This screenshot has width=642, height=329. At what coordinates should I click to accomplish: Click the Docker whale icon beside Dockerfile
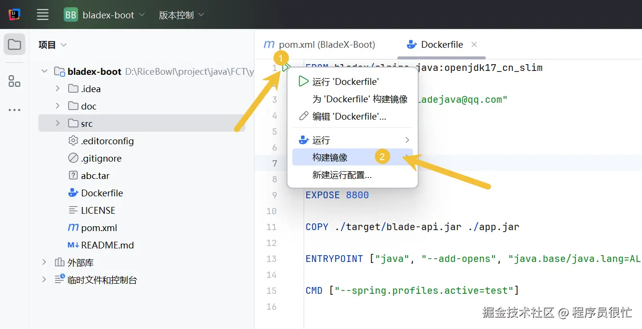[x=73, y=193]
